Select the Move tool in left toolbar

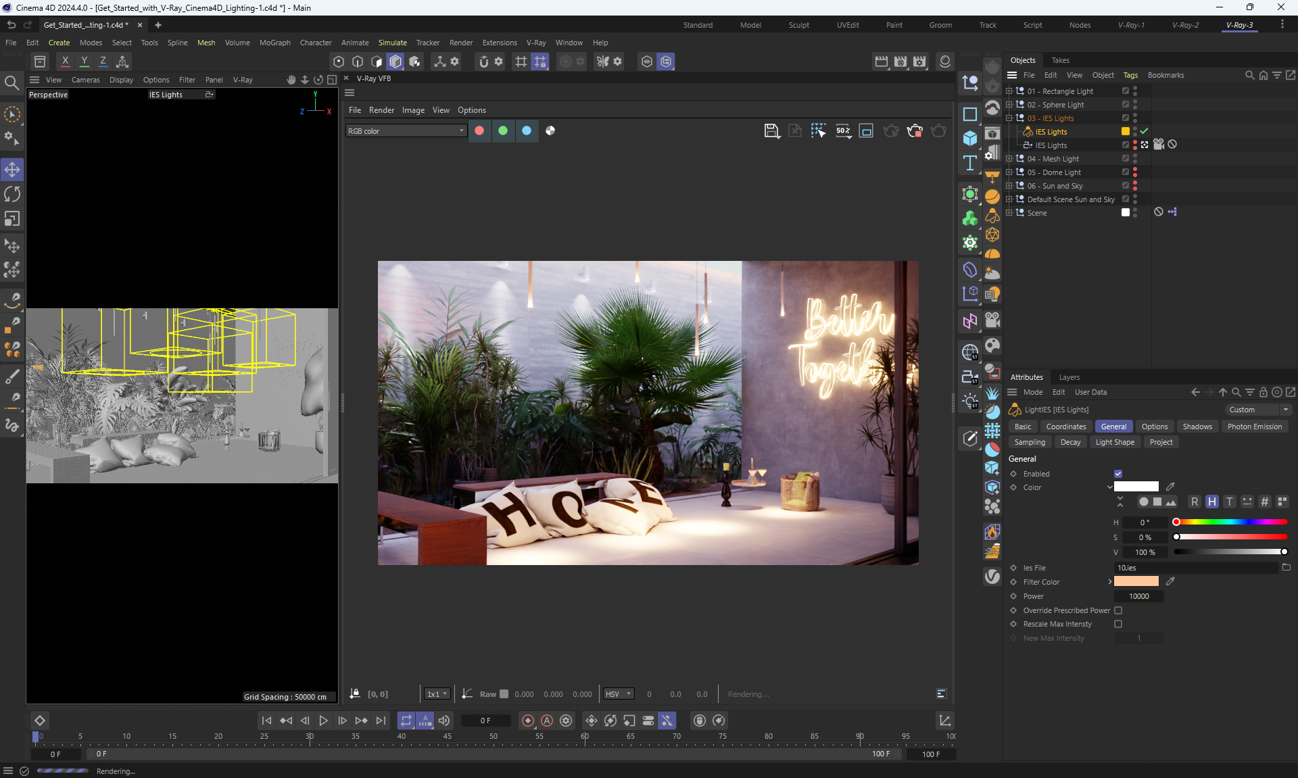click(12, 169)
